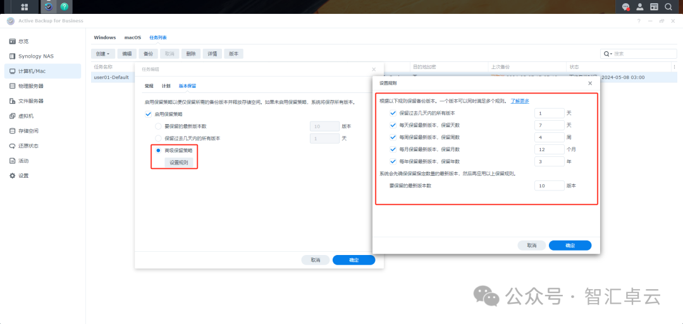Open the desktop search magnifier icon

coord(668,6)
